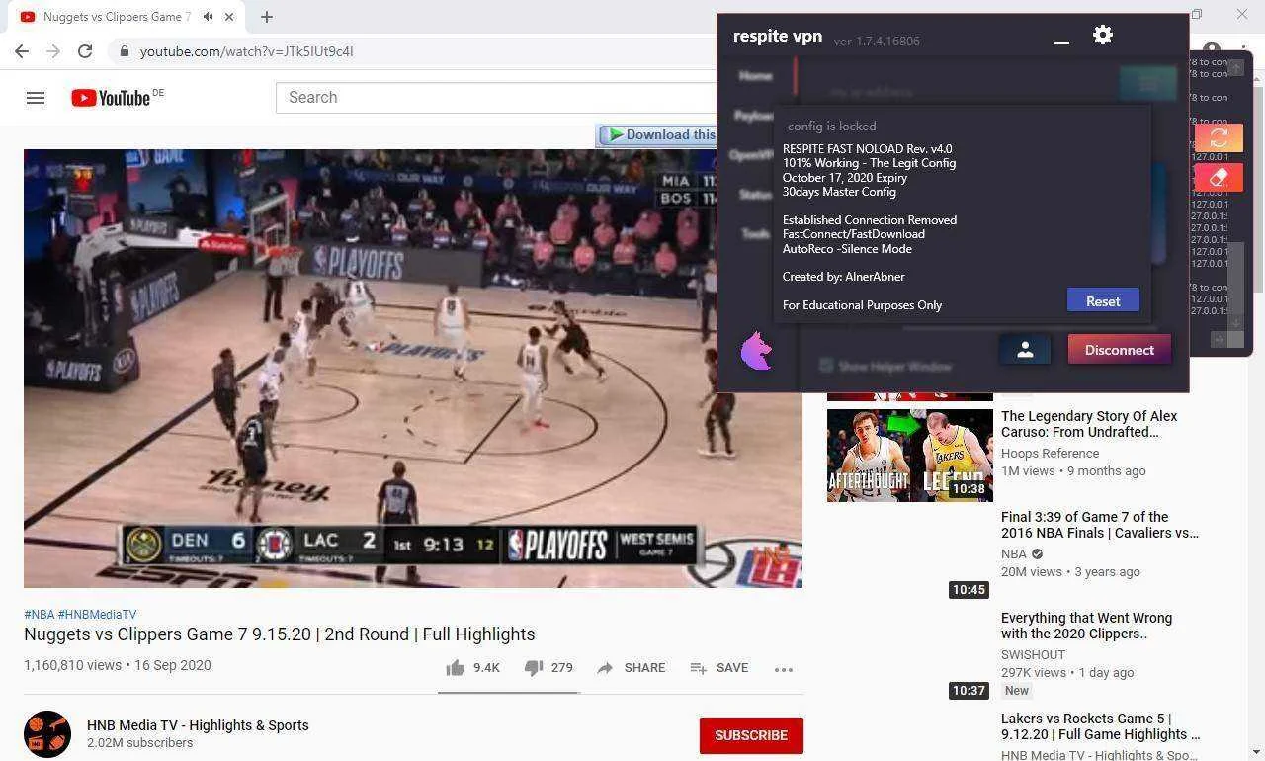This screenshot has width=1265, height=761.
Task: Click the video title text
Action: point(280,634)
